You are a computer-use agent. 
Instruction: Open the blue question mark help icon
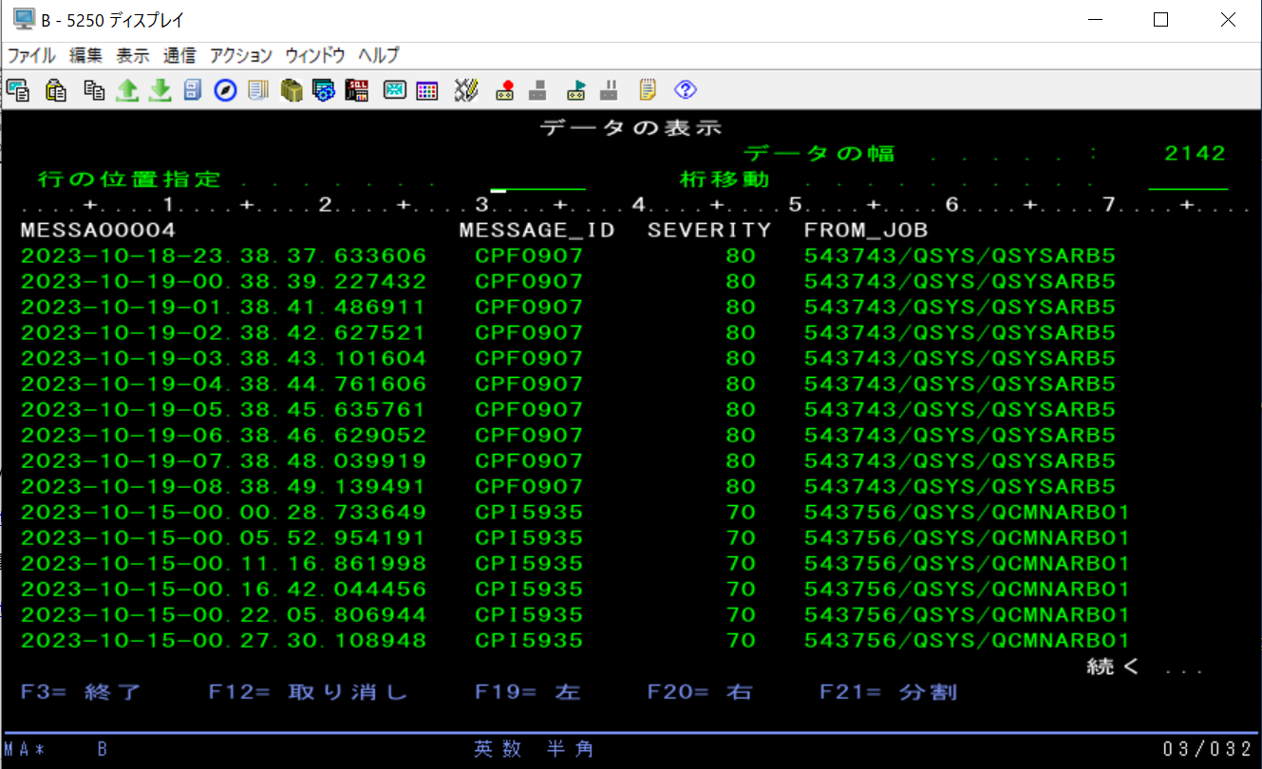coord(686,90)
